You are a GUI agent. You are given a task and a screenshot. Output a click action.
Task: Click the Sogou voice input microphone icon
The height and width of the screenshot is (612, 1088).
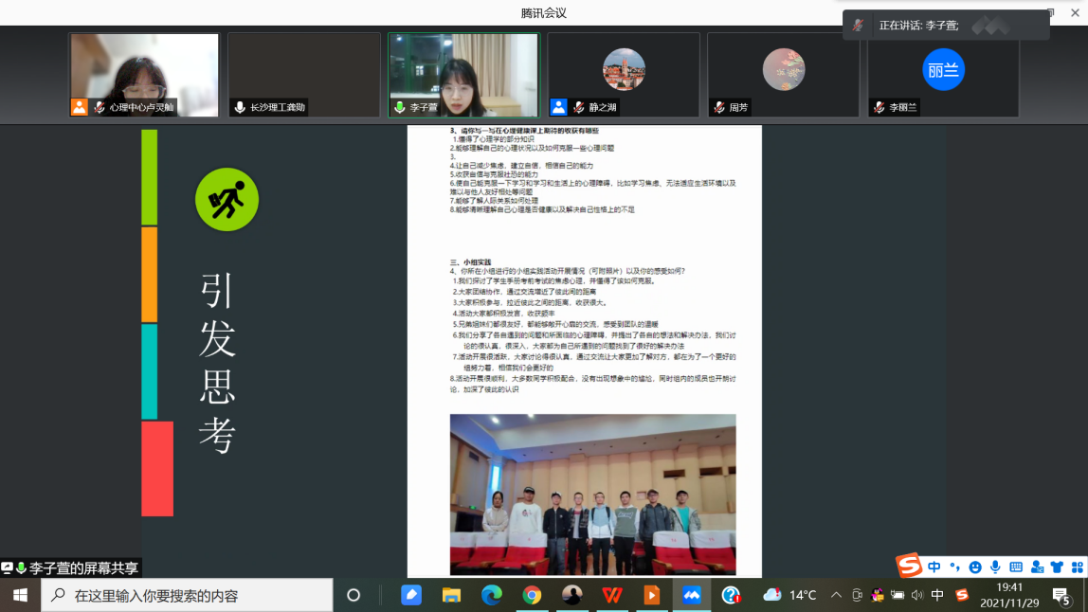(x=995, y=567)
